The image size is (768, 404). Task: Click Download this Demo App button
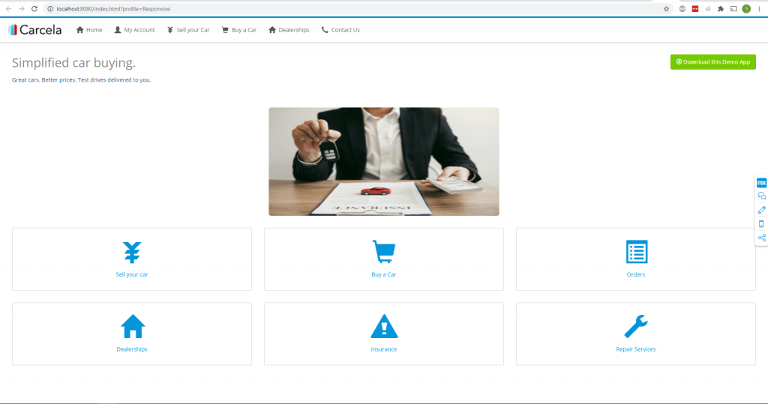pyautogui.click(x=712, y=62)
